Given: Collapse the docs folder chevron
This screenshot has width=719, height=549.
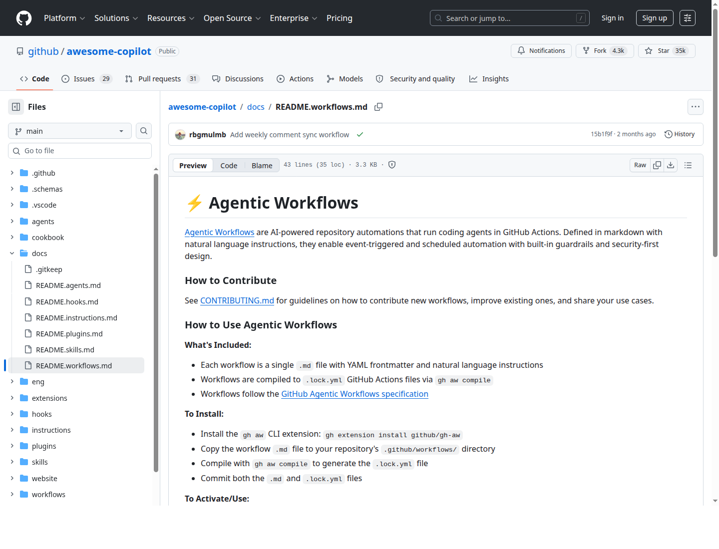Looking at the screenshot, I should [x=12, y=253].
